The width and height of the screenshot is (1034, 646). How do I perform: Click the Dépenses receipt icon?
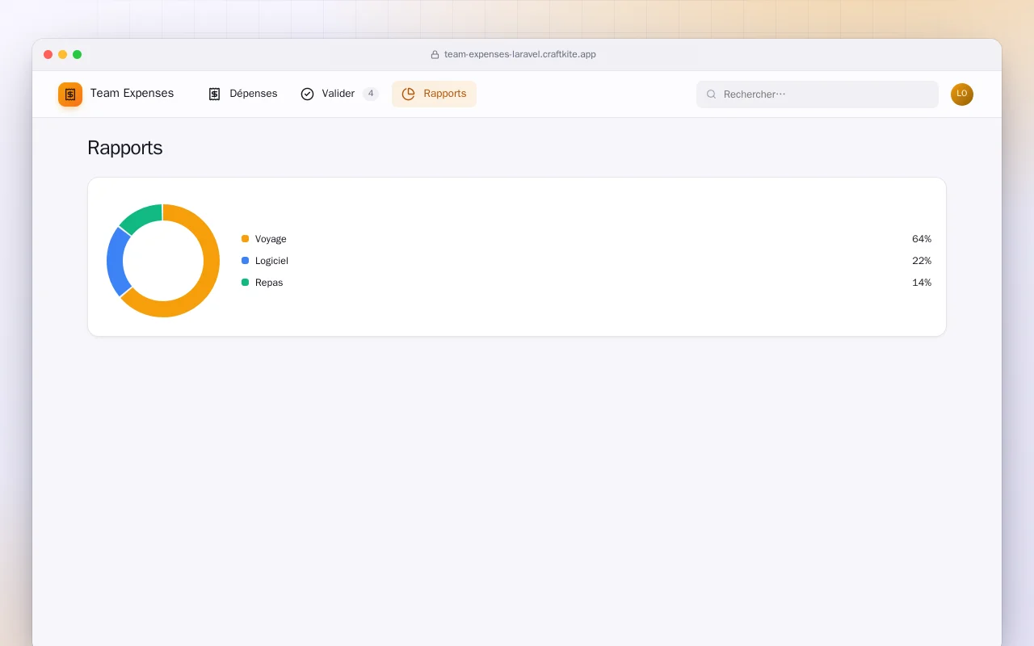[x=214, y=94]
